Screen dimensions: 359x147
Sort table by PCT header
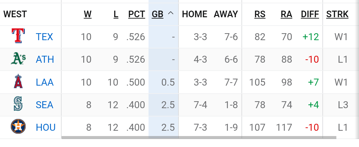click(137, 14)
